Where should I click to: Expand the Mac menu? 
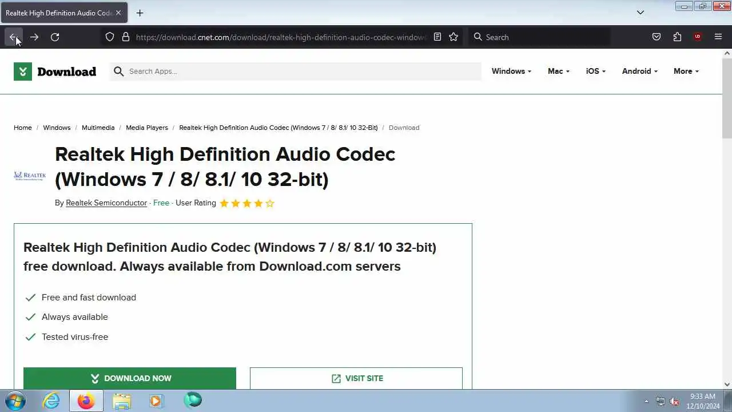(x=559, y=71)
